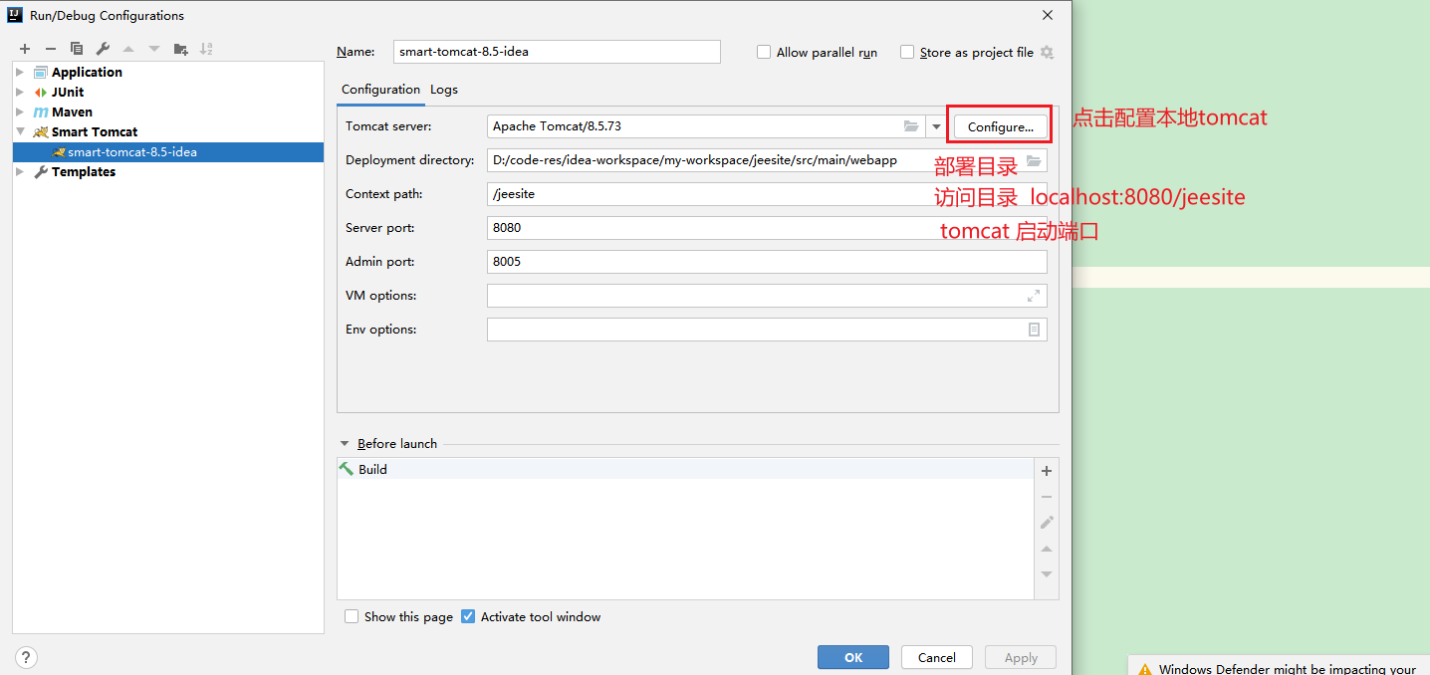Screen dimensions: 1430x675
Task: Check Show this page option
Action: click(x=352, y=616)
